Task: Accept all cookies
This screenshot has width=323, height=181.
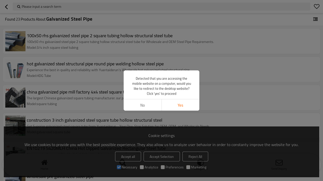Action: point(128,156)
